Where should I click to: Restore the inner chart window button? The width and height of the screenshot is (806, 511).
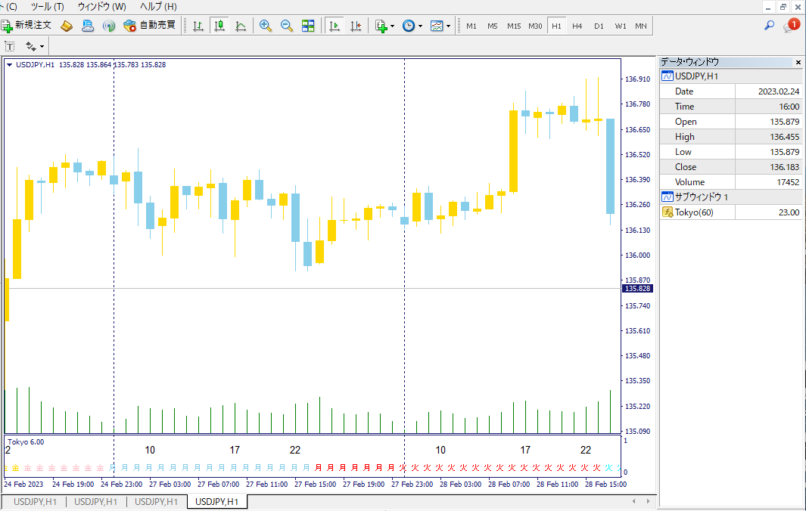[x=783, y=8]
